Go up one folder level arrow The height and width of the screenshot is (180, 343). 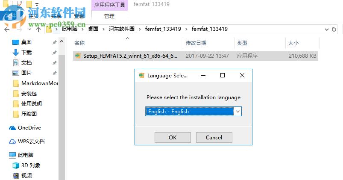38,30
